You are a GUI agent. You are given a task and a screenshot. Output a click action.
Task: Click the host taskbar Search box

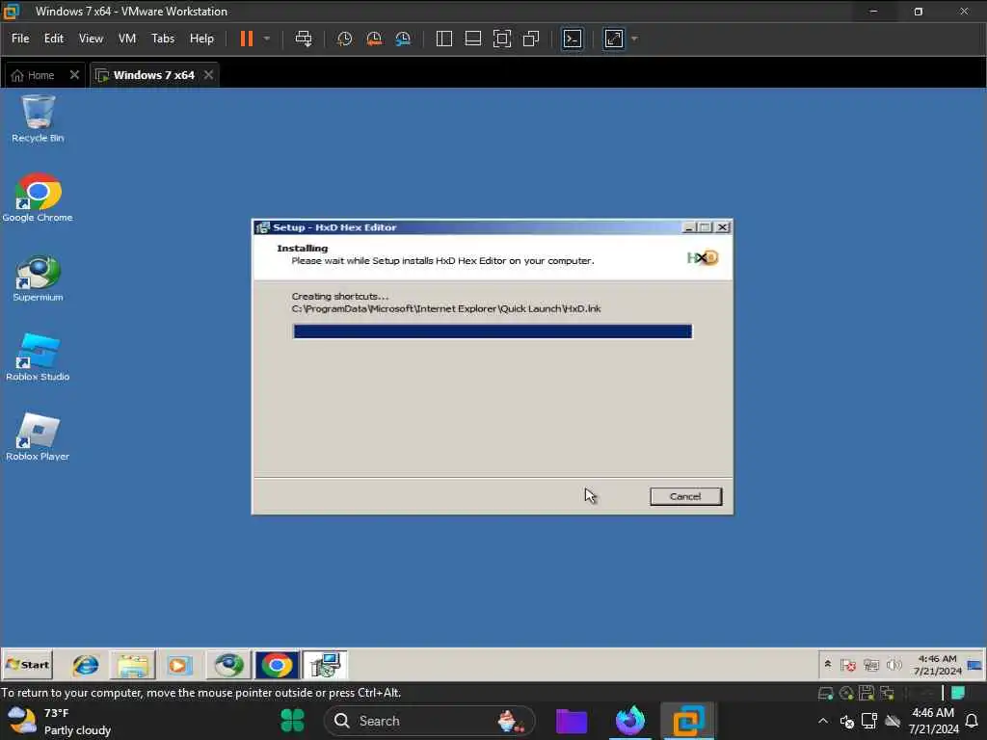(429, 721)
